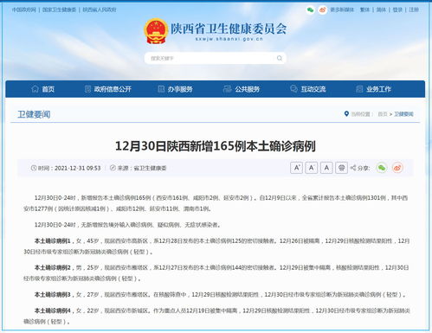Screen dimensions: 432x333
Task: Print the article with the printer icon
Action: 341,168
